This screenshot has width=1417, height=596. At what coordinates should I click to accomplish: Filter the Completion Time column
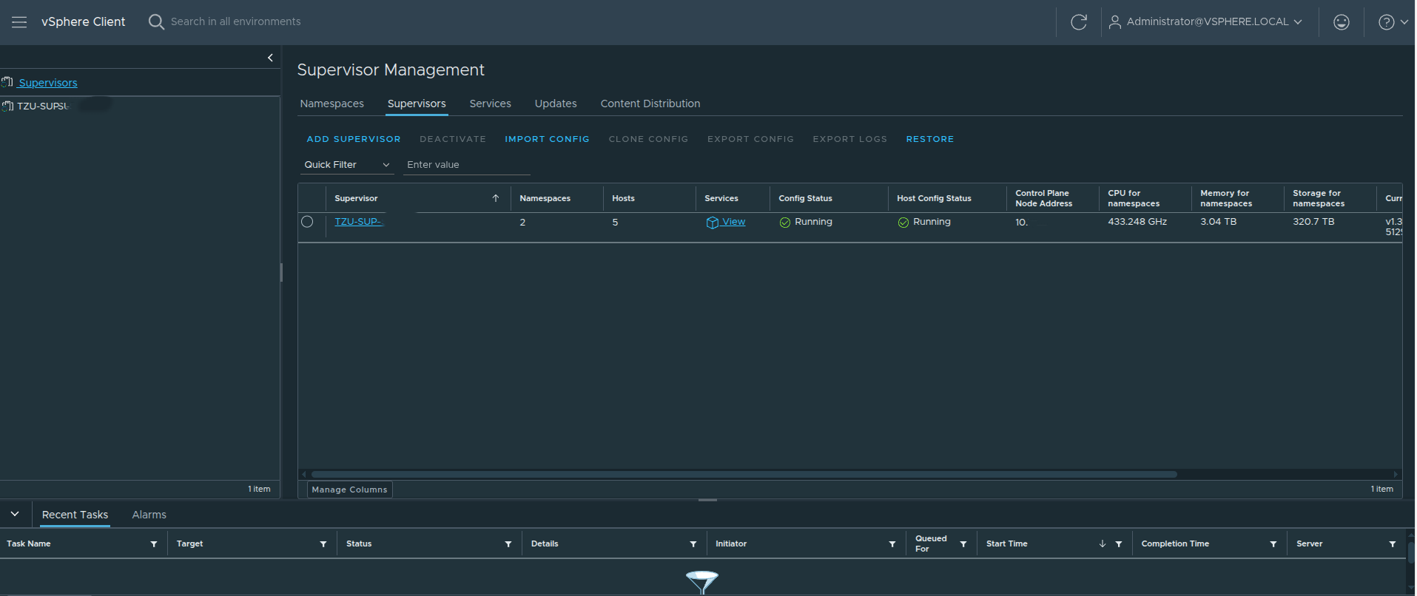pyautogui.click(x=1273, y=544)
